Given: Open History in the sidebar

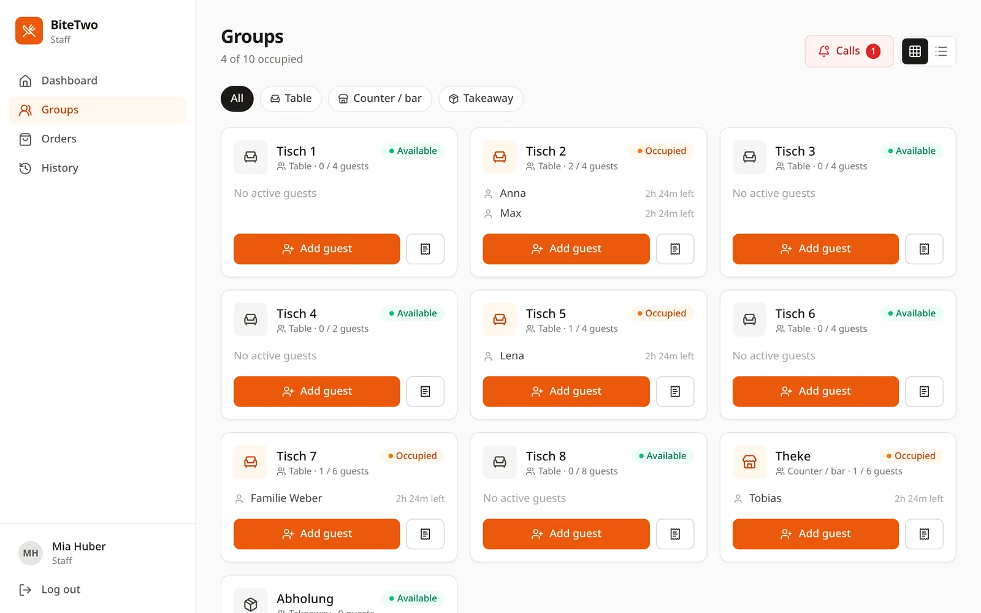Looking at the screenshot, I should click(98, 168).
